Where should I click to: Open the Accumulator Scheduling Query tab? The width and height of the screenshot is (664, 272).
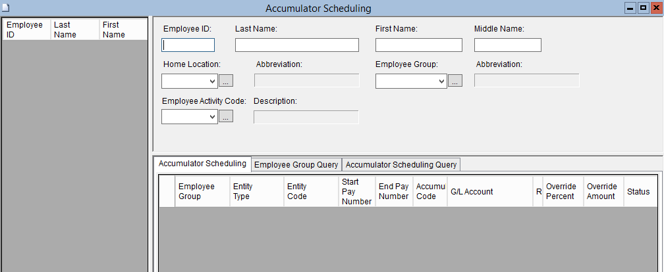click(401, 164)
